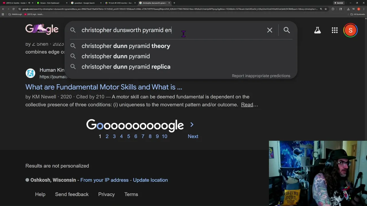This screenshot has height=206, width=367.
Task: Close the AJ Gentile YouTube tab
Action: (x=32, y=3)
